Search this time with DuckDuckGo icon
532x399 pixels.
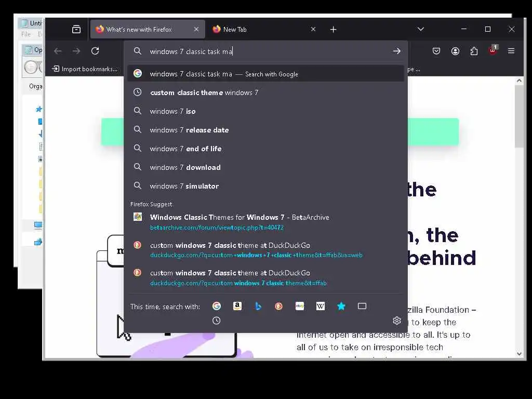coord(279,307)
